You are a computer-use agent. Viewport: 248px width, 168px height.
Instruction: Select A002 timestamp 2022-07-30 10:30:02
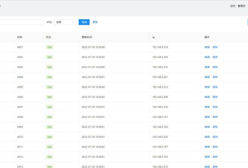point(93,57)
